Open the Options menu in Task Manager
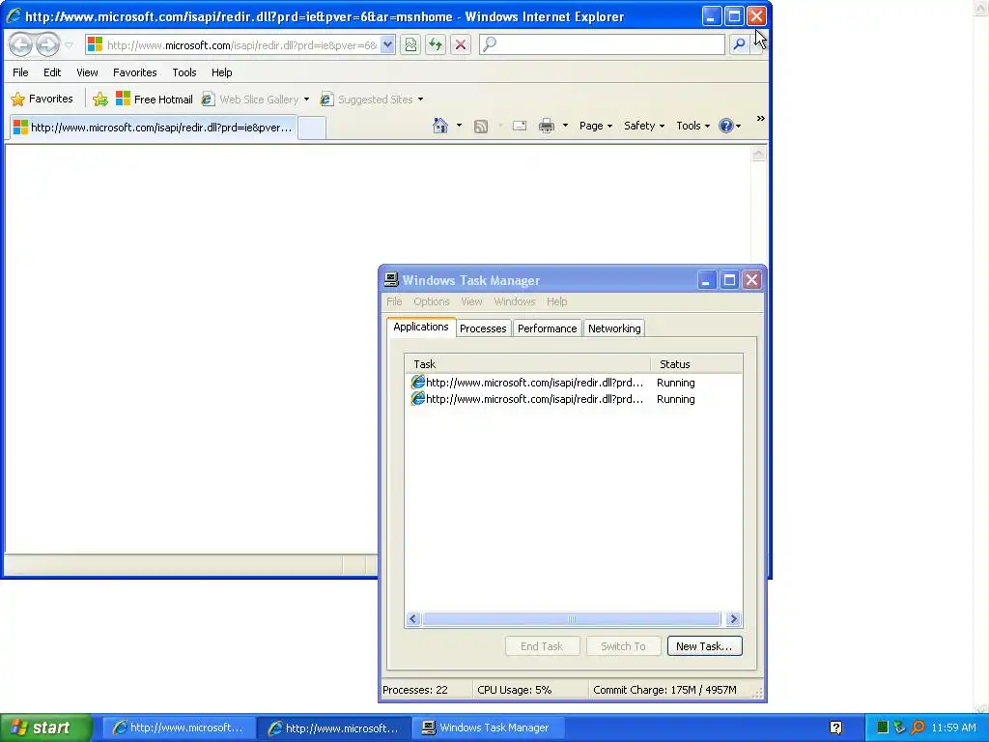The image size is (989, 742). tap(432, 301)
